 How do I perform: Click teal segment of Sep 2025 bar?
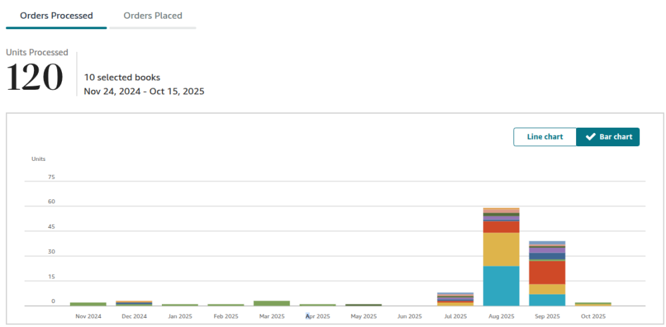547,300
